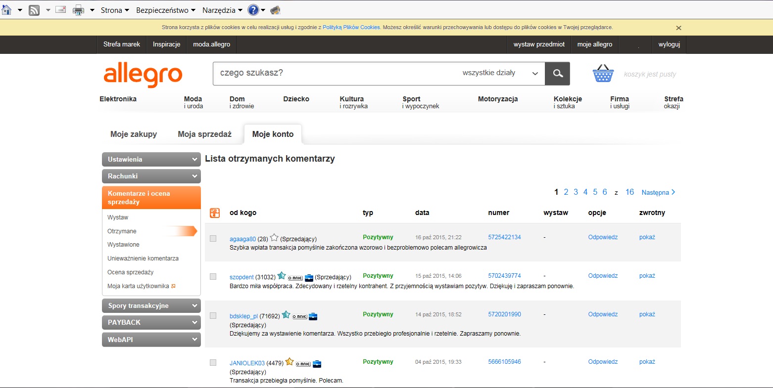The image size is (773, 388).
Task: Expand the WebAPI sidebar section
Action: click(x=151, y=340)
